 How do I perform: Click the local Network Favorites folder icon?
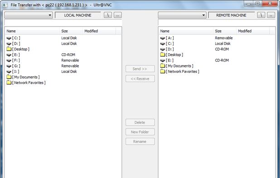[9, 82]
